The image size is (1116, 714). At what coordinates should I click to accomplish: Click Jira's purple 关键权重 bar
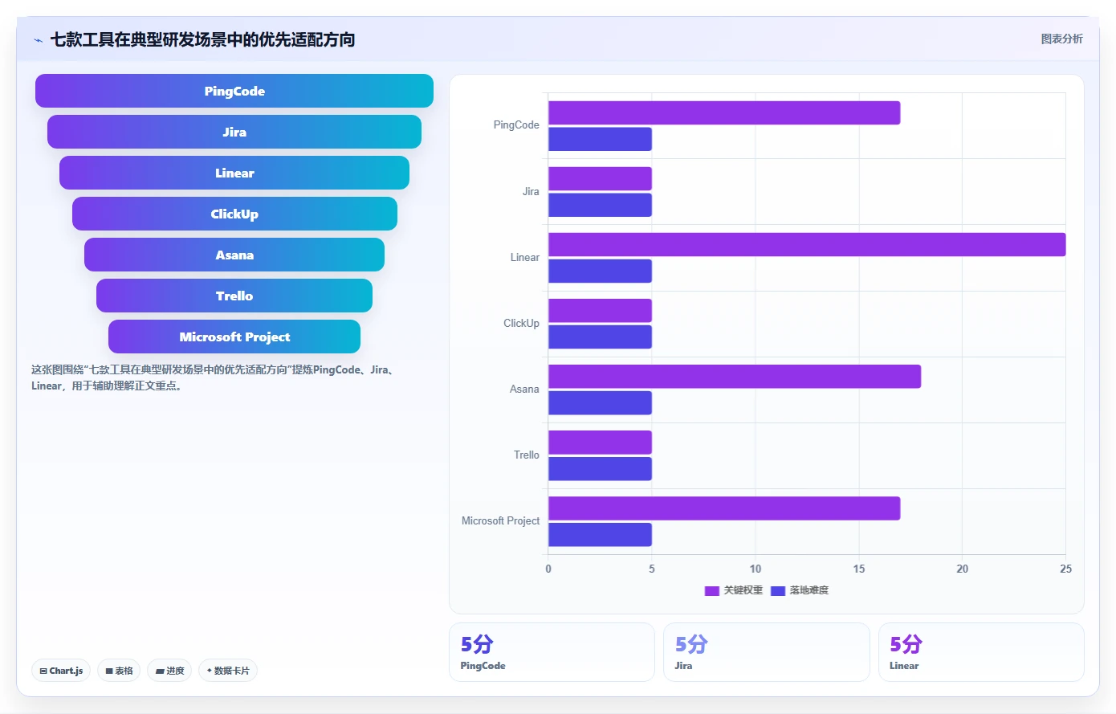pos(600,178)
